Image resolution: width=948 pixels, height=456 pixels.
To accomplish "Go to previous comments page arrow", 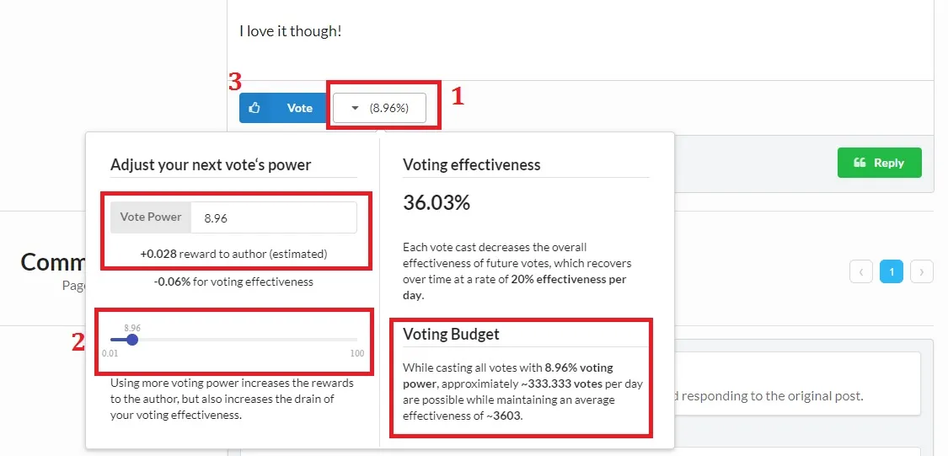I will (x=861, y=271).
